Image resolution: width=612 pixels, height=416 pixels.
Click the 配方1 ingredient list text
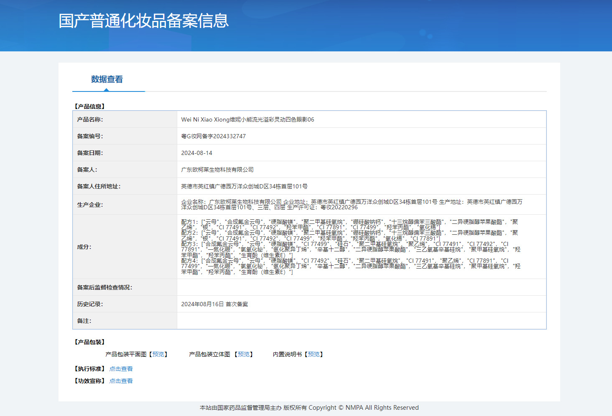[349, 224]
